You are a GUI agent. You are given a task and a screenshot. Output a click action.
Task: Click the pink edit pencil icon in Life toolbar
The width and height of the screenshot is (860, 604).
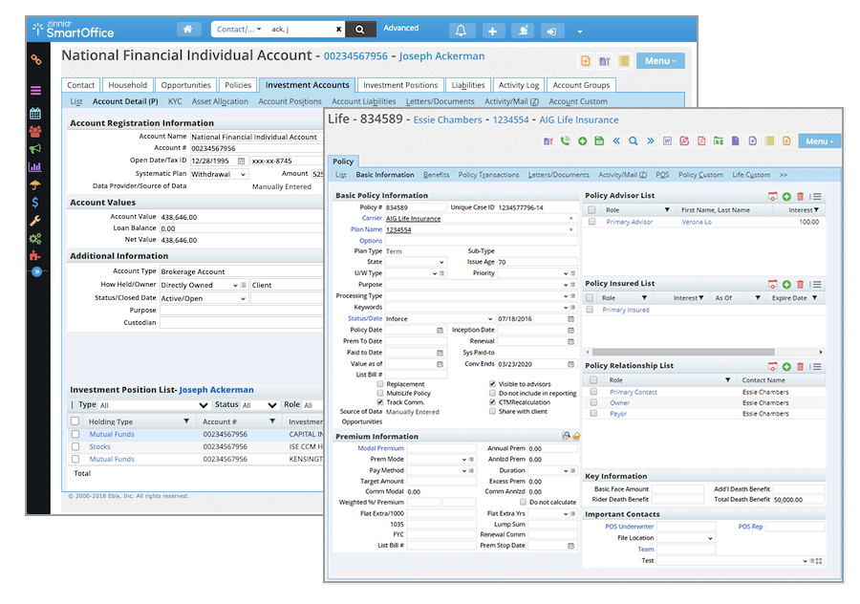coord(684,141)
